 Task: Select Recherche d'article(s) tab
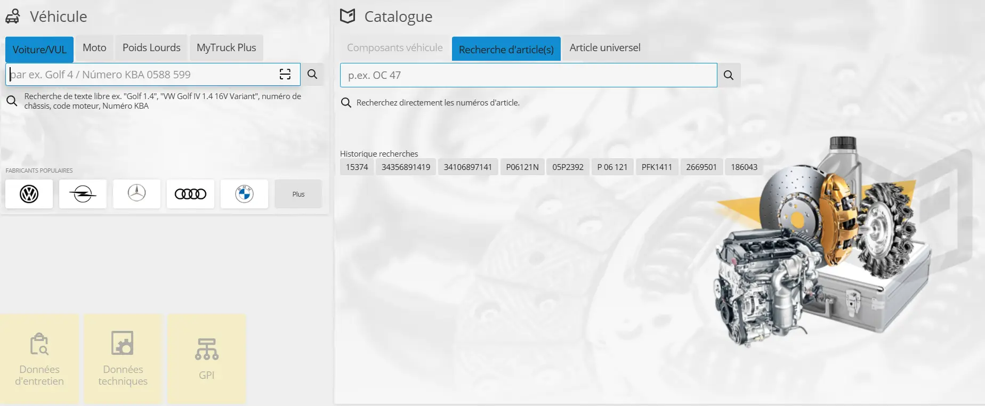tap(506, 50)
